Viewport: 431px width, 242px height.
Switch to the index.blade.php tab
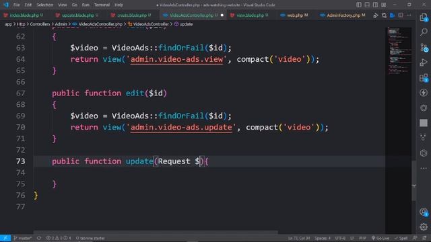coord(24,15)
